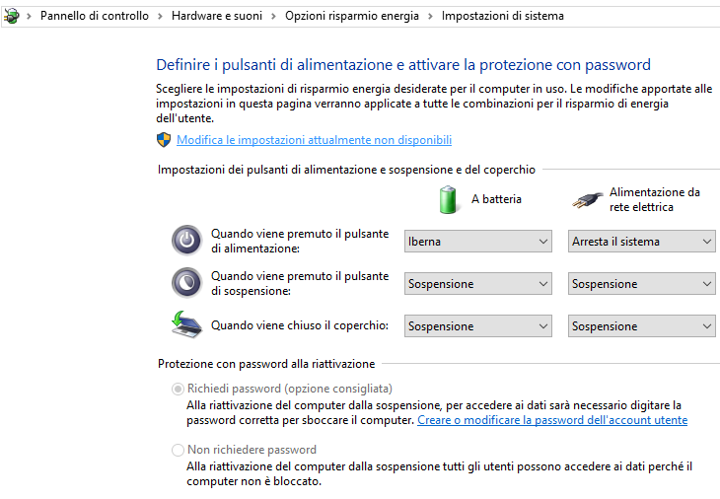
Task: Open plugged-in power button dropdown Arresta il sistema
Action: coord(642,242)
